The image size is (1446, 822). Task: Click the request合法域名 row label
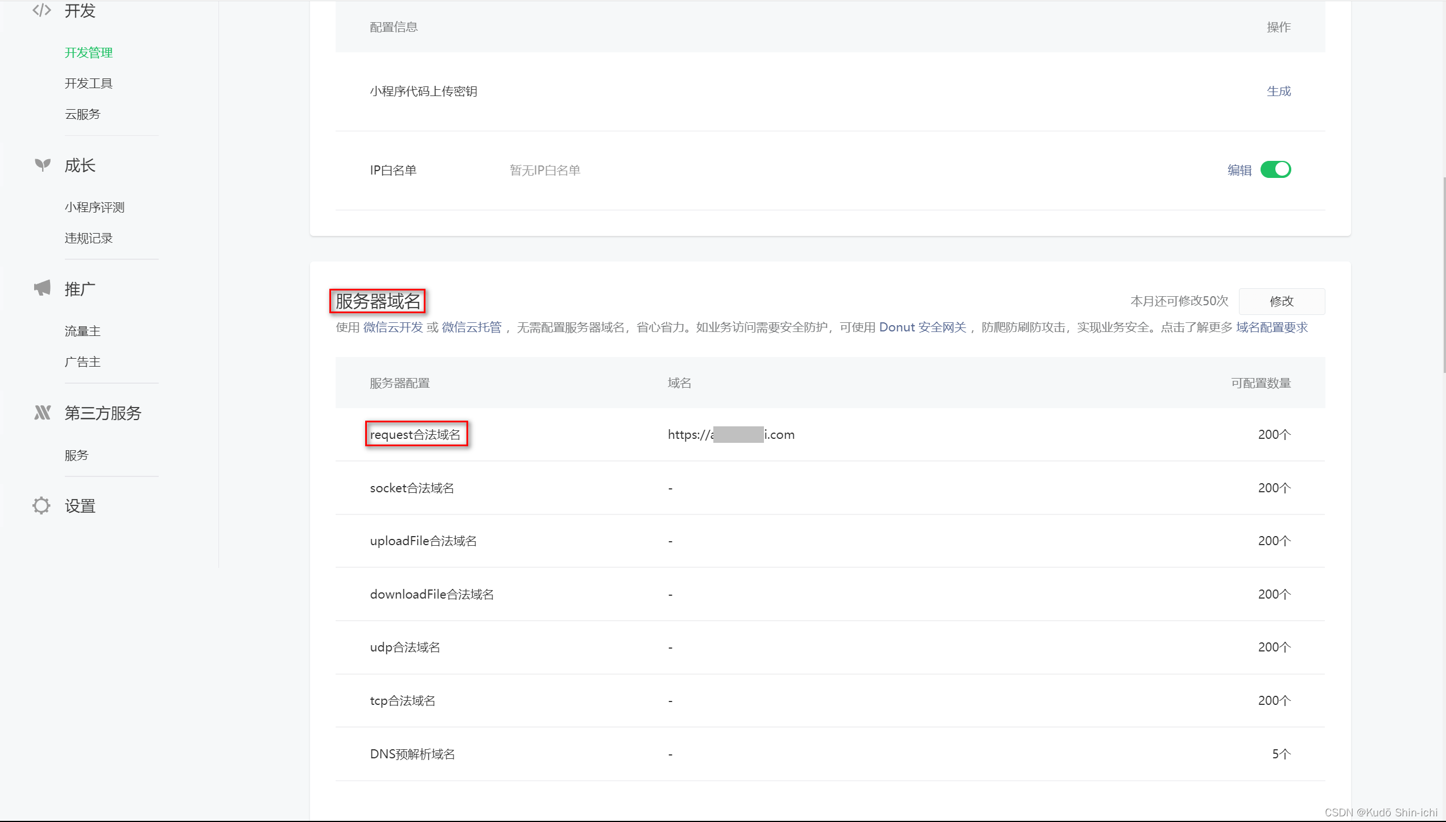point(415,435)
